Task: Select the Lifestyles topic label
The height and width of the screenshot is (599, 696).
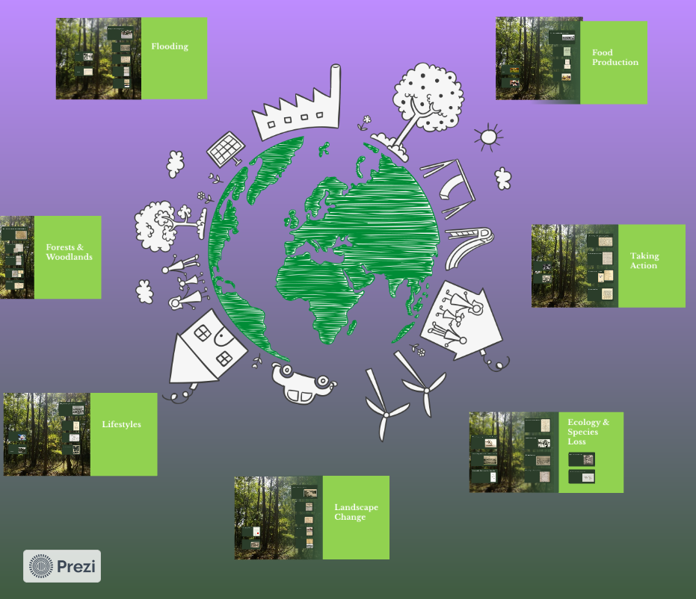Action: tap(121, 424)
